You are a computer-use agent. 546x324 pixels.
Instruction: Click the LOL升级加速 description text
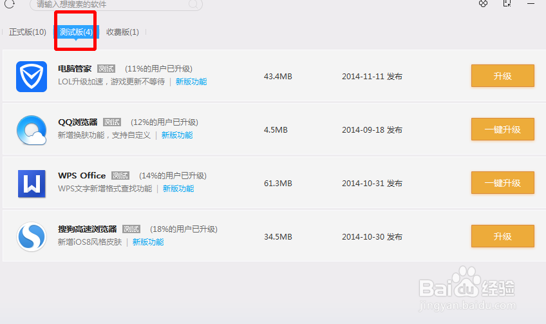pyautogui.click(x=111, y=82)
